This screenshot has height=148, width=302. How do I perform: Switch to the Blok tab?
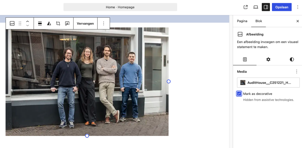[259, 21]
